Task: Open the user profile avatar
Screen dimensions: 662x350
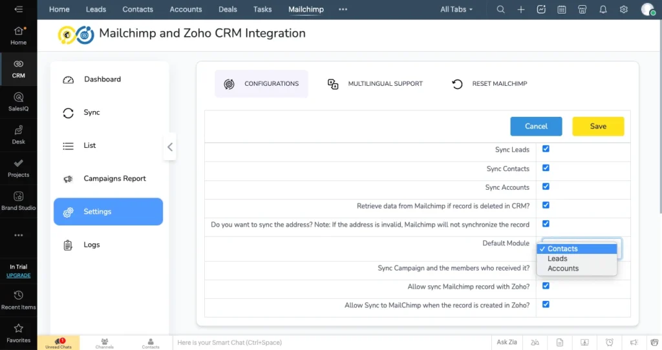Action: [x=648, y=9]
